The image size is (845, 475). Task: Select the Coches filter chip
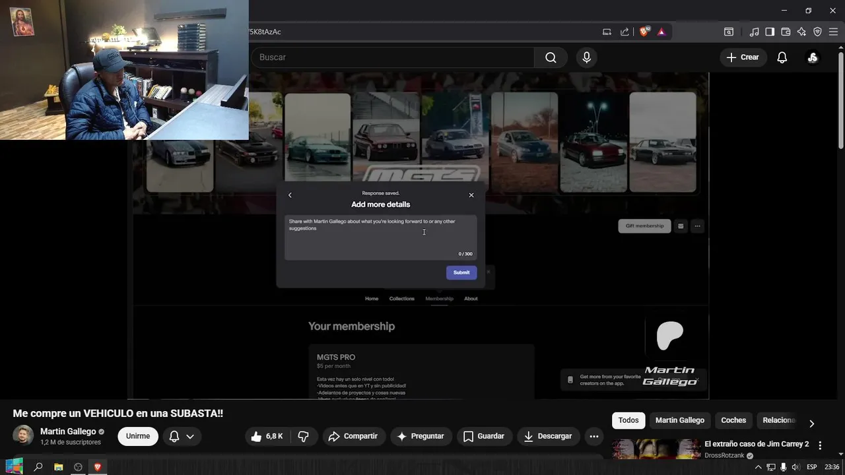733,420
